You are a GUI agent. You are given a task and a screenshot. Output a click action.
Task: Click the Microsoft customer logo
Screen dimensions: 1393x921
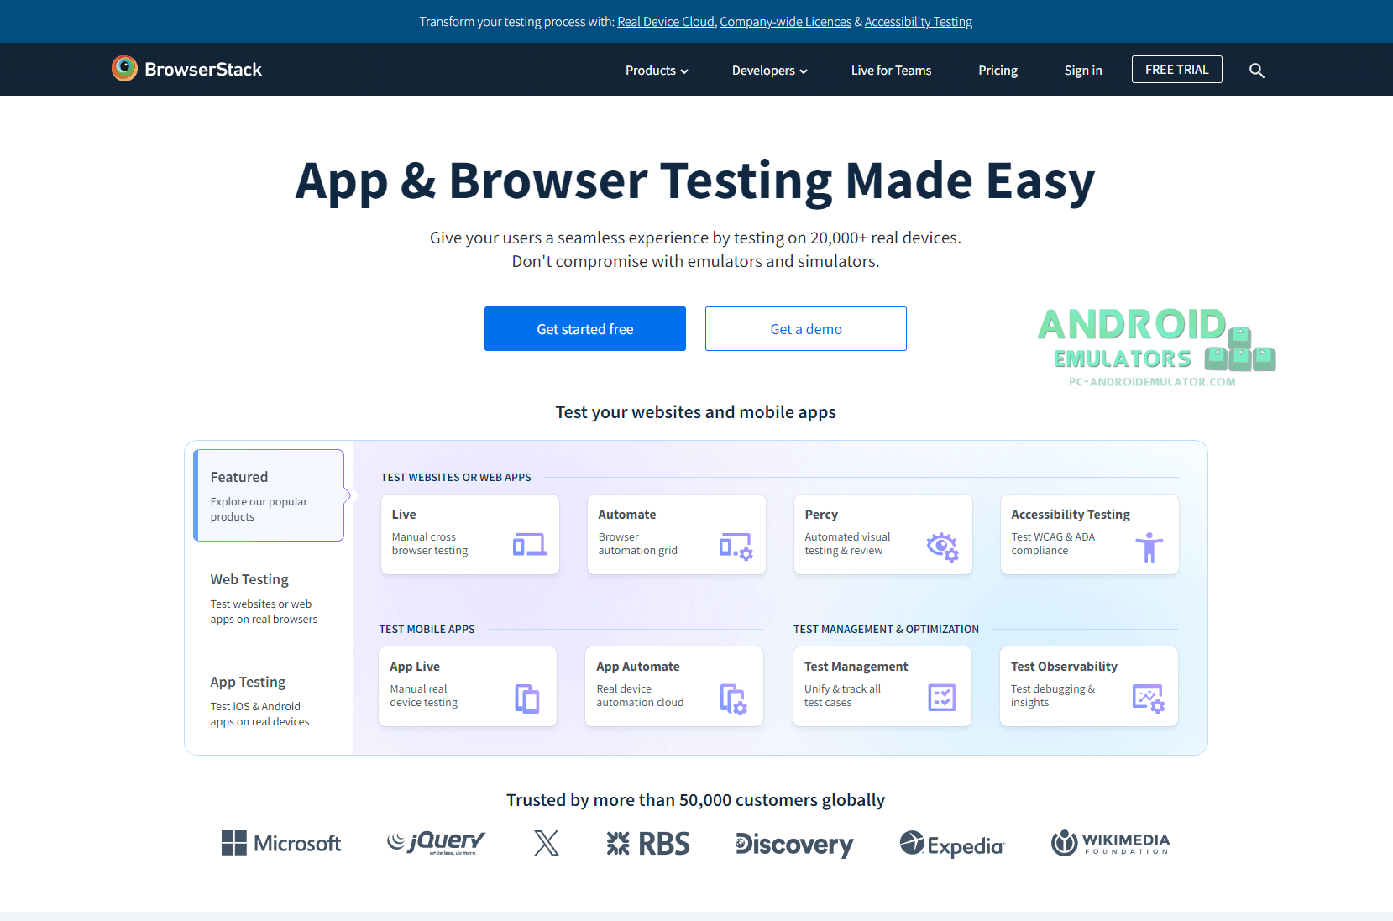coord(281,843)
